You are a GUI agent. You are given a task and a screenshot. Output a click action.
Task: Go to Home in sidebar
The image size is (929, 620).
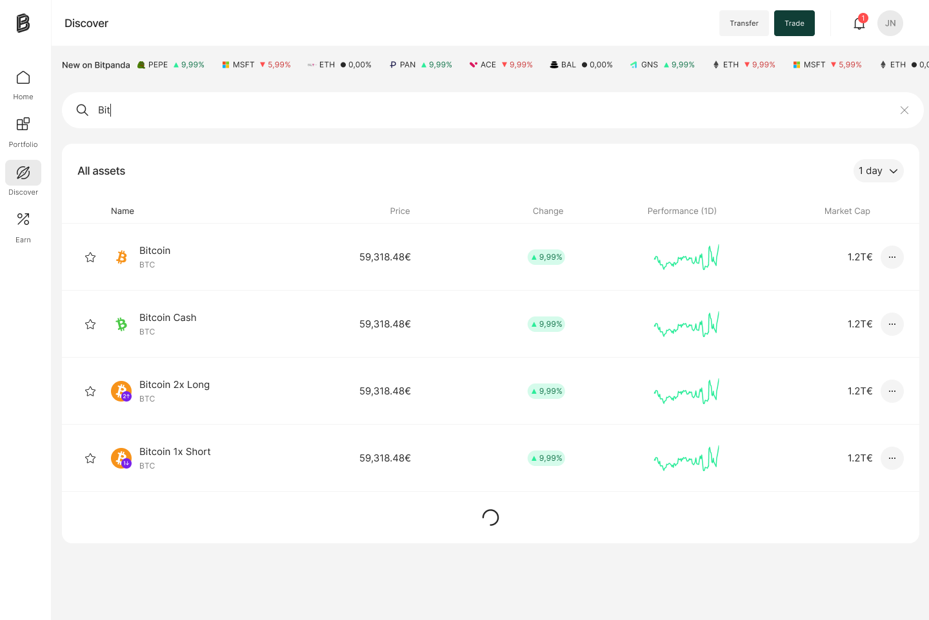coord(23,85)
